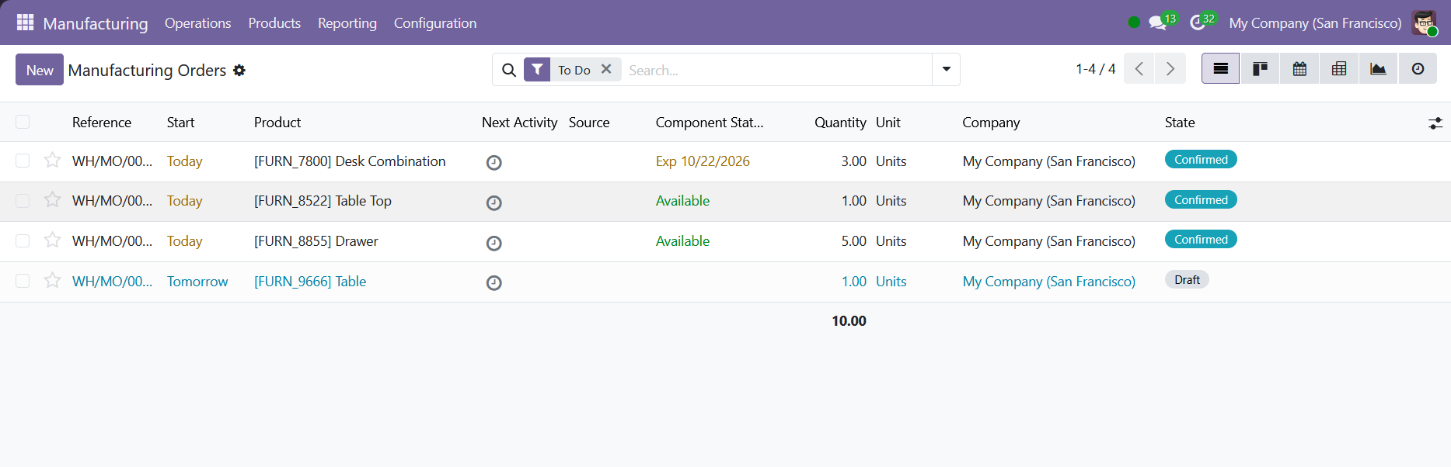Viewport: 1451px width, 467px height.
Task: Focus the Search input field
Action: (777, 70)
